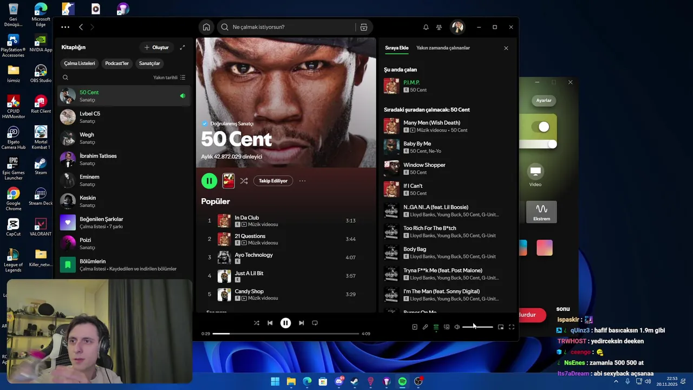Open connect to a device icon
The width and height of the screenshot is (693, 390).
(x=447, y=327)
